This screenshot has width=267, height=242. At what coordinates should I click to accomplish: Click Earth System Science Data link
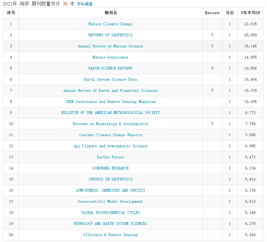tap(110, 79)
